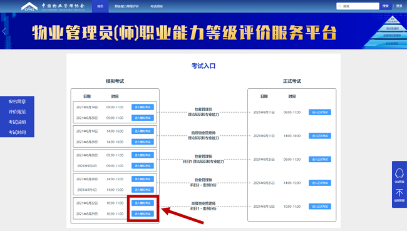The height and width of the screenshot is (231, 407).
Task: Click the CPMI association logo
Action: point(29,6)
